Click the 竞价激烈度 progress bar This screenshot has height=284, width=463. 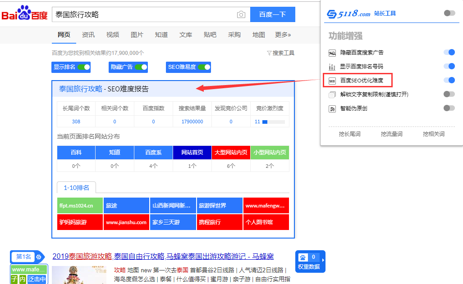pyautogui.click(x=274, y=122)
